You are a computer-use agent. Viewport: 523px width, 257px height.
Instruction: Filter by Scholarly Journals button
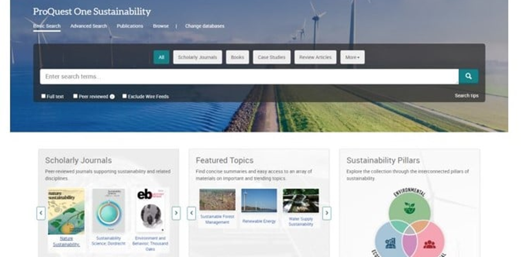[197, 57]
